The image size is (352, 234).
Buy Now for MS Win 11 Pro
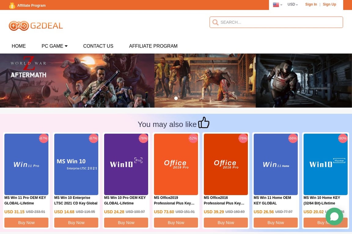[x=26, y=223]
